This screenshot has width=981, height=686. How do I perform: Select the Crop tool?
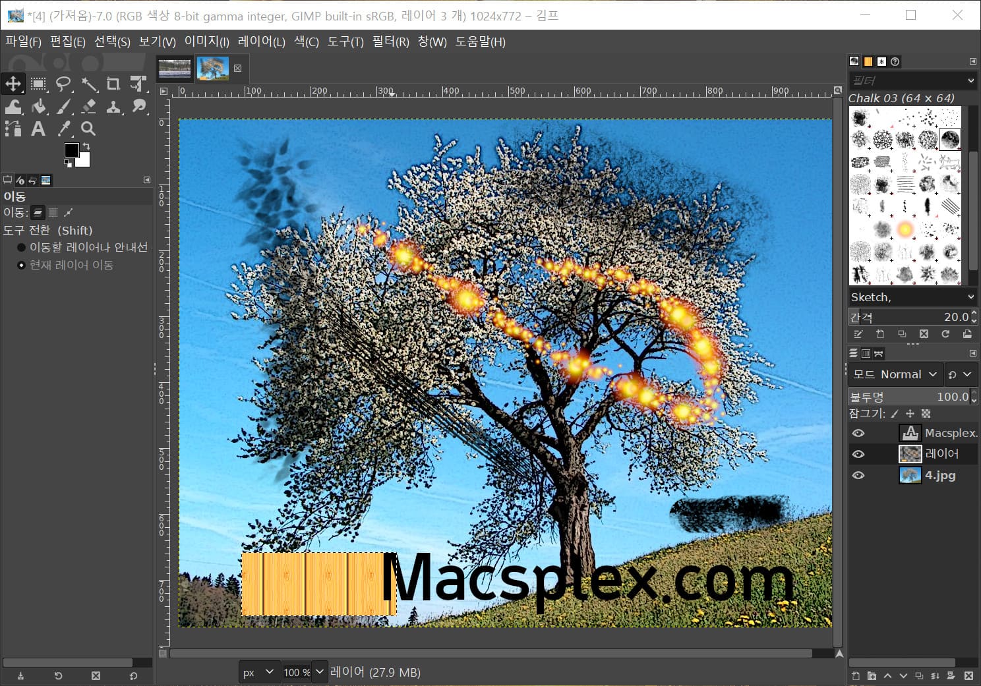pyautogui.click(x=113, y=84)
